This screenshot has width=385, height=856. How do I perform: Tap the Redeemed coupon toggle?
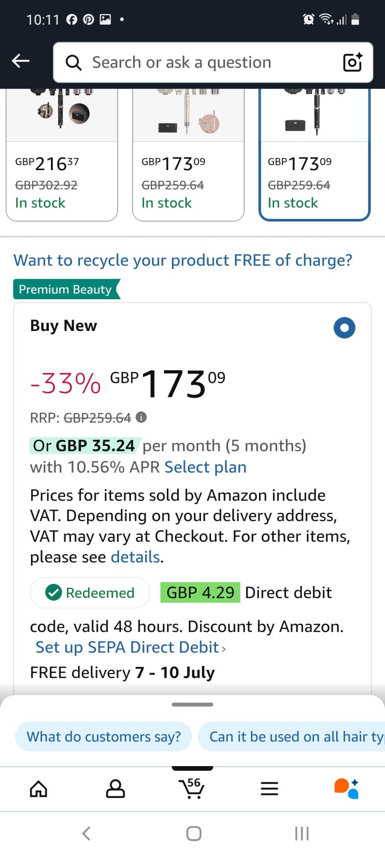point(90,593)
